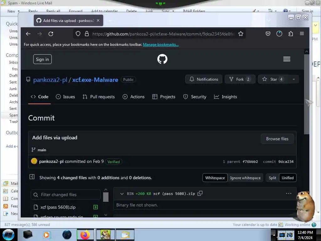Open the three-dot options for xcf zip file
Image resolution: width=321 pixels, height=241 pixels.
(288, 193)
